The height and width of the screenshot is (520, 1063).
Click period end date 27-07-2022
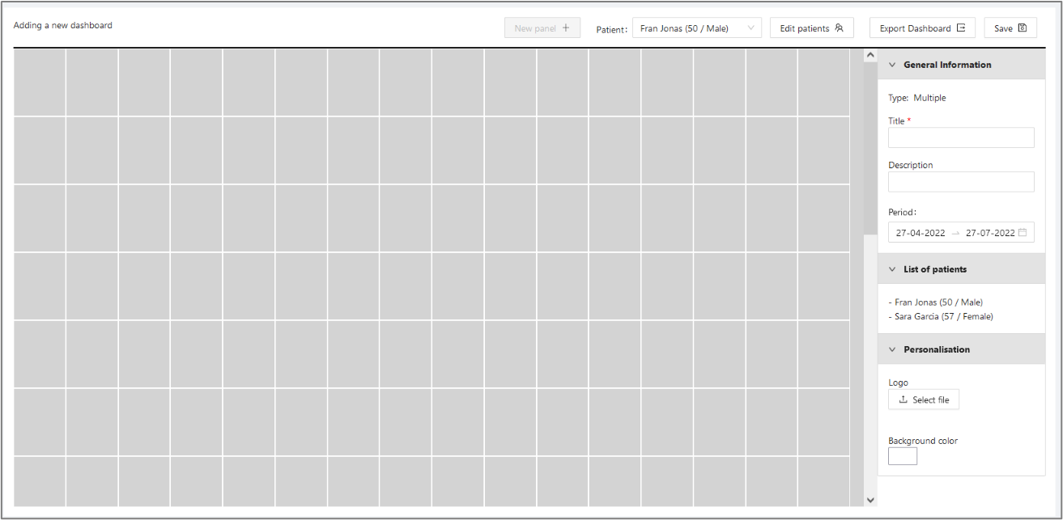pyautogui.click(x=989, y=233)
